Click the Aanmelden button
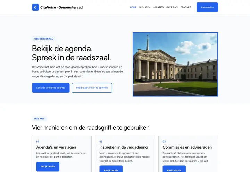Screen dimensions: 250x172 [207, 7]
